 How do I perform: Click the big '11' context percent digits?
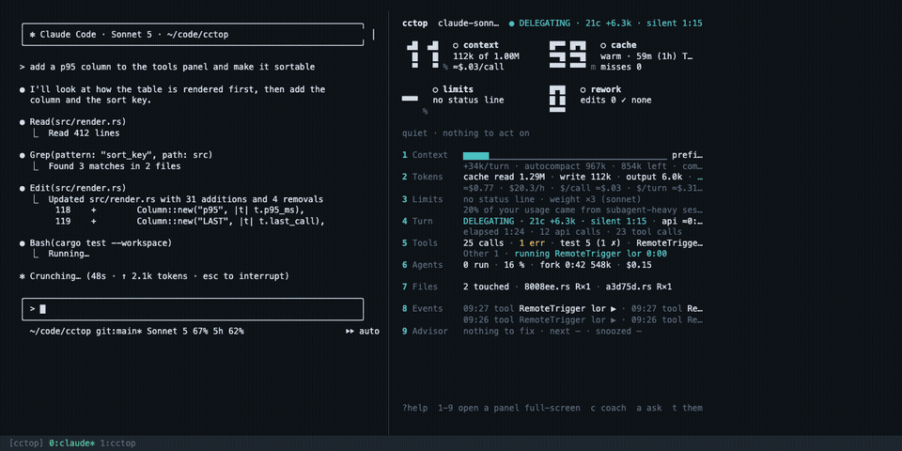tap(423, 54)
